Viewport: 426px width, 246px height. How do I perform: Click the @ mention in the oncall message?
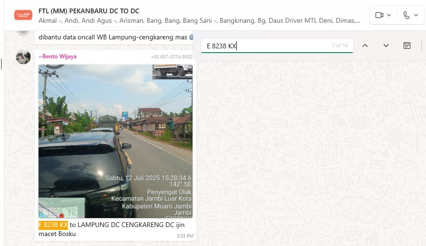coord(191,37)
